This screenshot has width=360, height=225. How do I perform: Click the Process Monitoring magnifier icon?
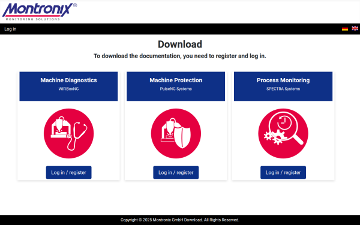click(x=283, y=133)
